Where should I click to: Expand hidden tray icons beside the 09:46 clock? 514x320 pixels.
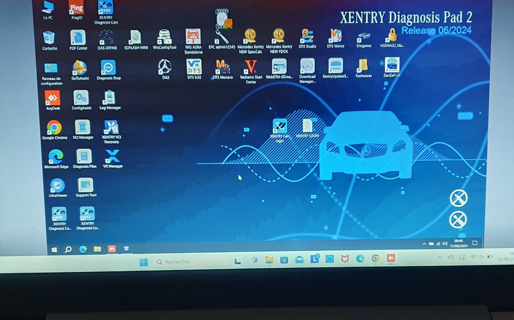click(424, 244)
